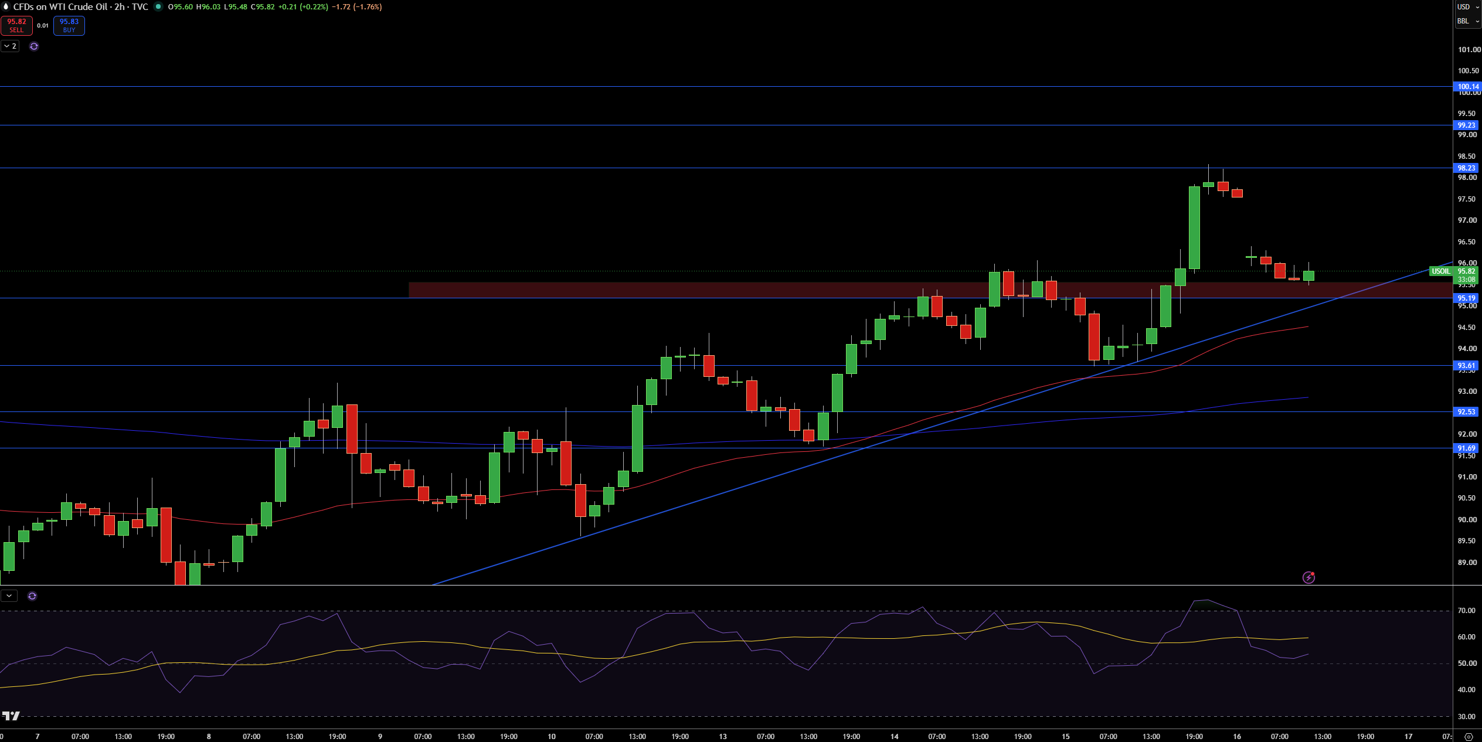Screen dimensions: 1482x742
Task: Click the 98.23 price level label
Action: click(1466, 168)
